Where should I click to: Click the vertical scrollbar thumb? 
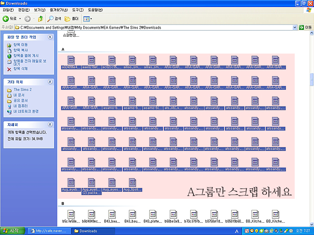pyautogui.click(x=311, y=80)
